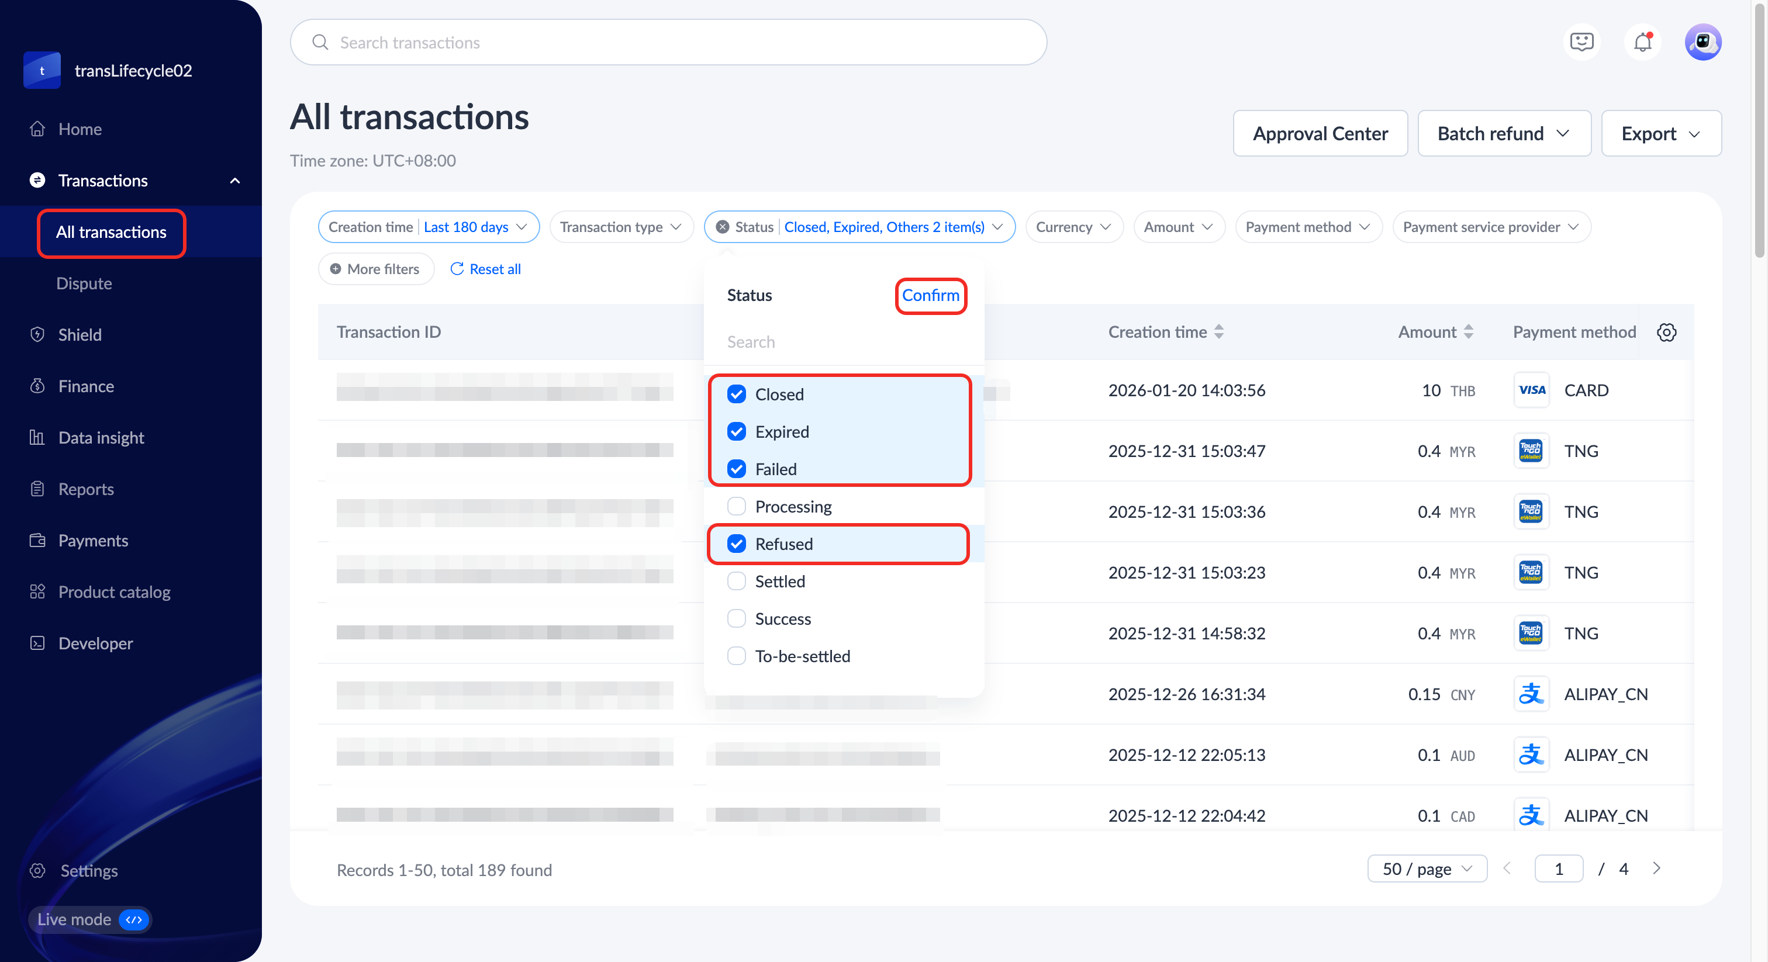Click Confirm in the Status panel
Screen dimensions: 1768x962
(x=930, y=296)
